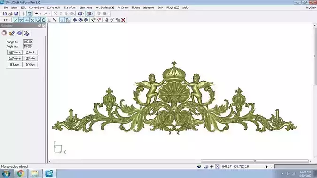Toggle the perpendicular snap icon

coord(49,20)
